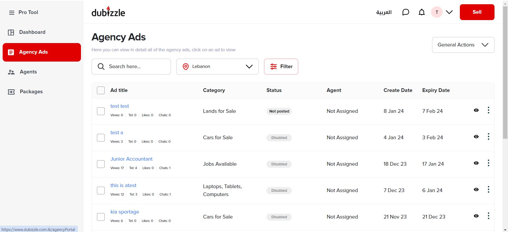Click the Expiry Date column header
The width and height of the screenshot is (508, 232).
[436, 90]
